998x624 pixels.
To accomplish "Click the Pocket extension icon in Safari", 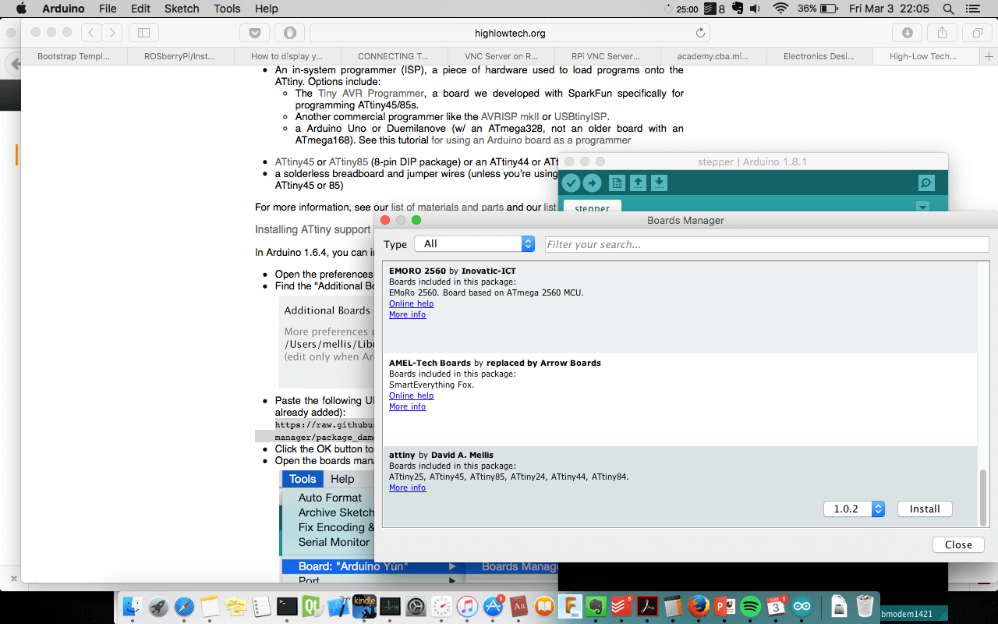I will 254,33.
